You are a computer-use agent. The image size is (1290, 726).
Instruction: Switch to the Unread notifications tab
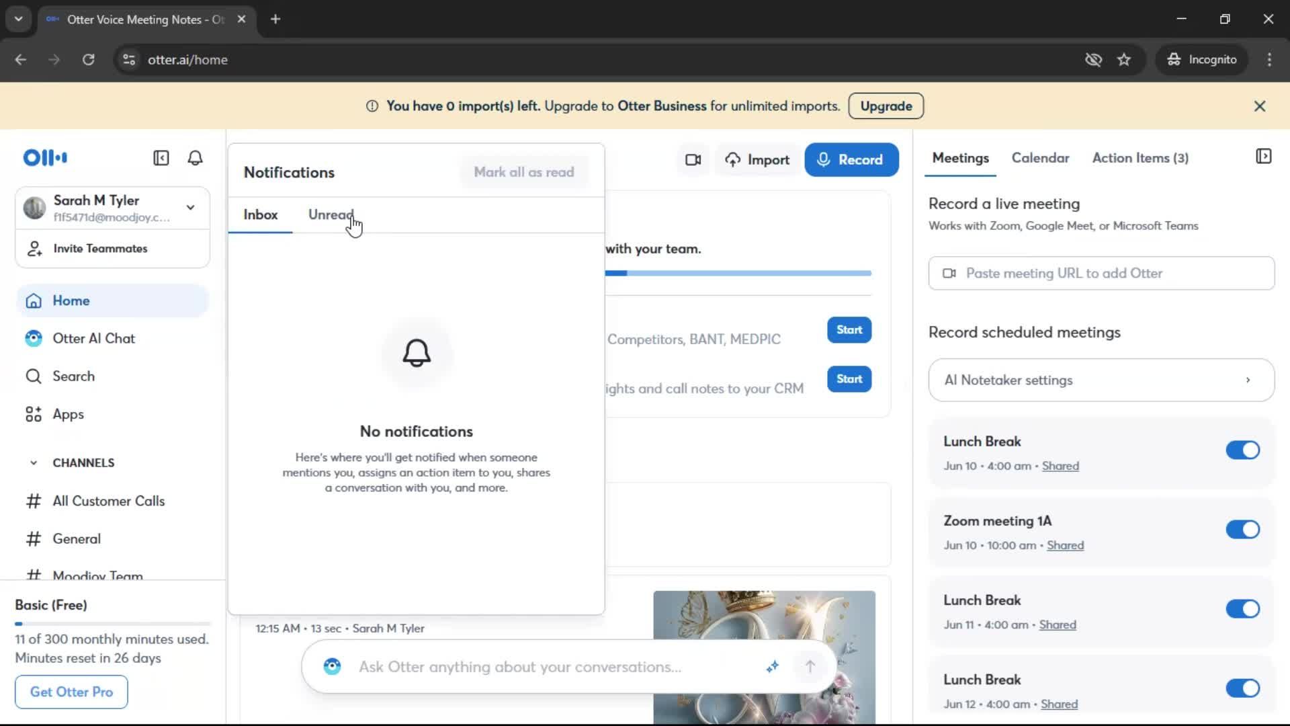(331, 214)
